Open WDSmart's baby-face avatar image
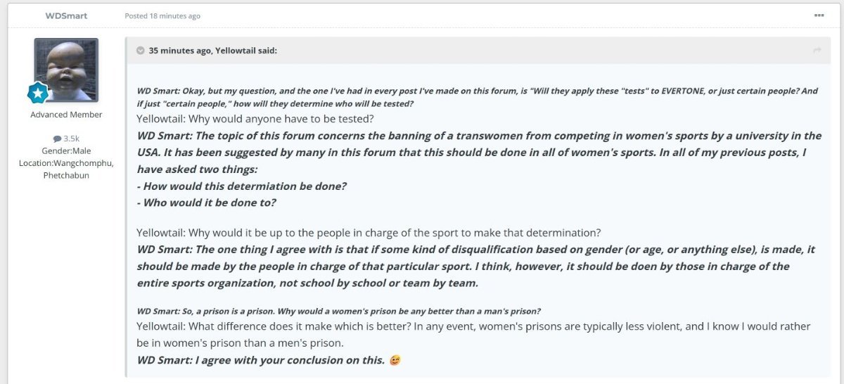 tap(66, 69)
